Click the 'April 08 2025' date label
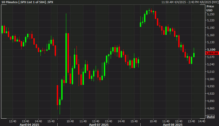The image size is (219, 126). 173,124
